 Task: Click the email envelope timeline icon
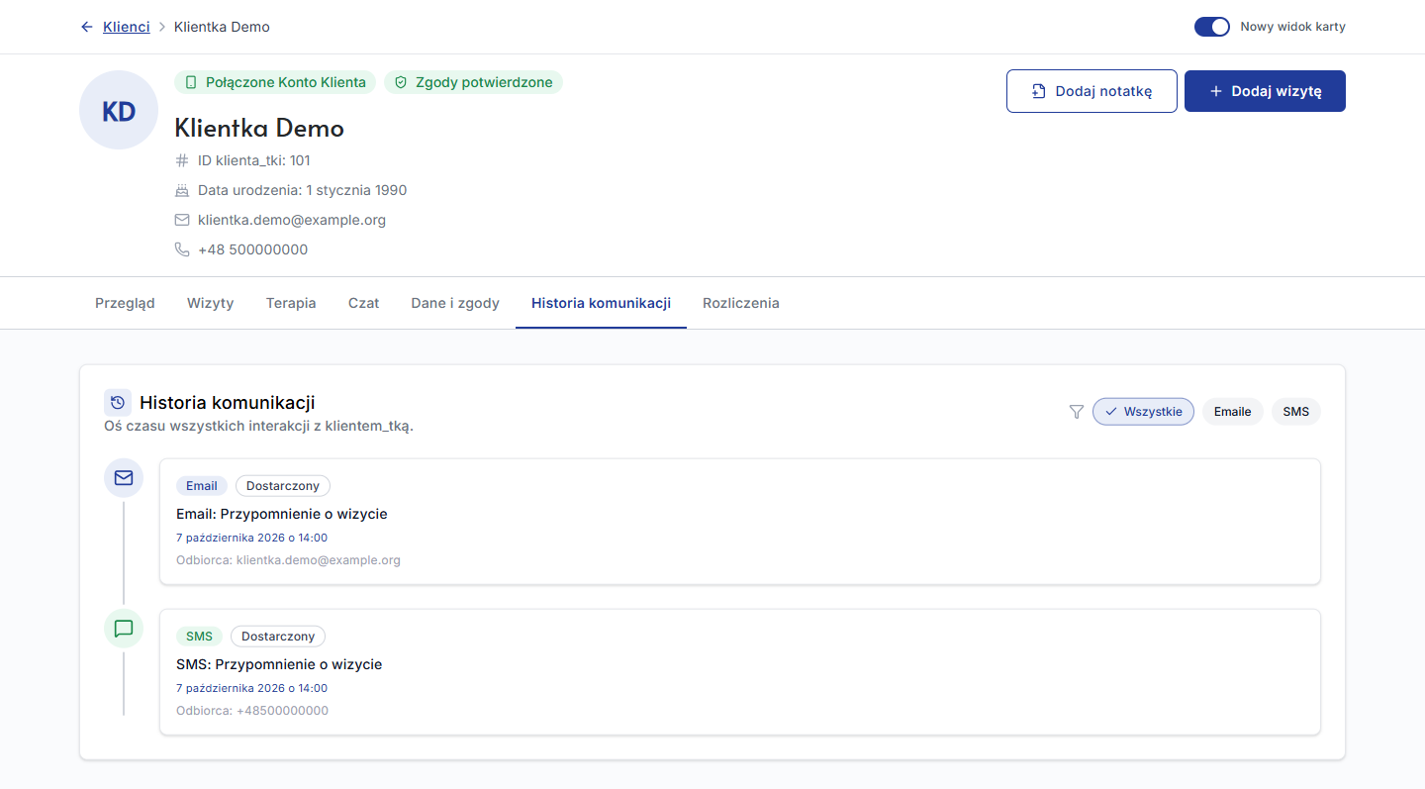point(124,478)
